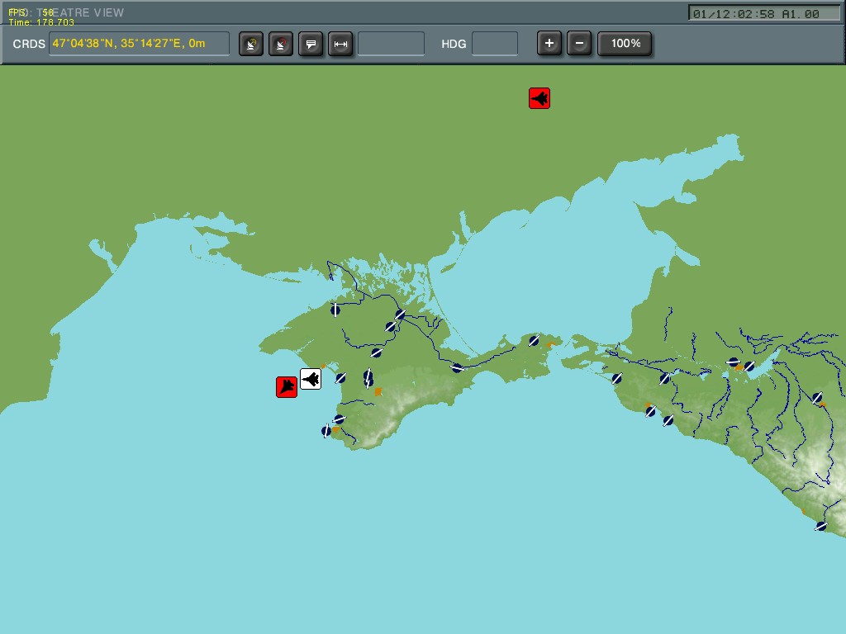Reset map scale with the 100% button
846x634 pixels.
(625, 43)
